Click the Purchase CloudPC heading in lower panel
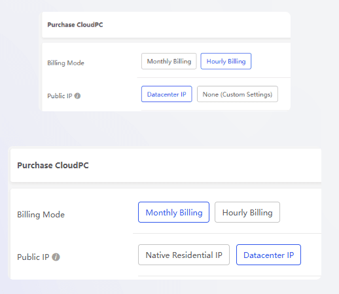This screenshot has width=339, height=294. 53,165
